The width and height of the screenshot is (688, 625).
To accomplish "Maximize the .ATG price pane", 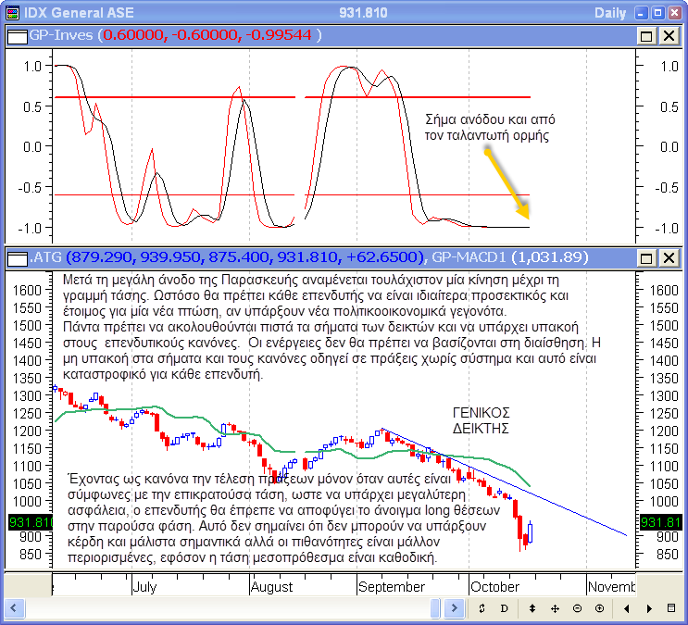I will 647,256.
